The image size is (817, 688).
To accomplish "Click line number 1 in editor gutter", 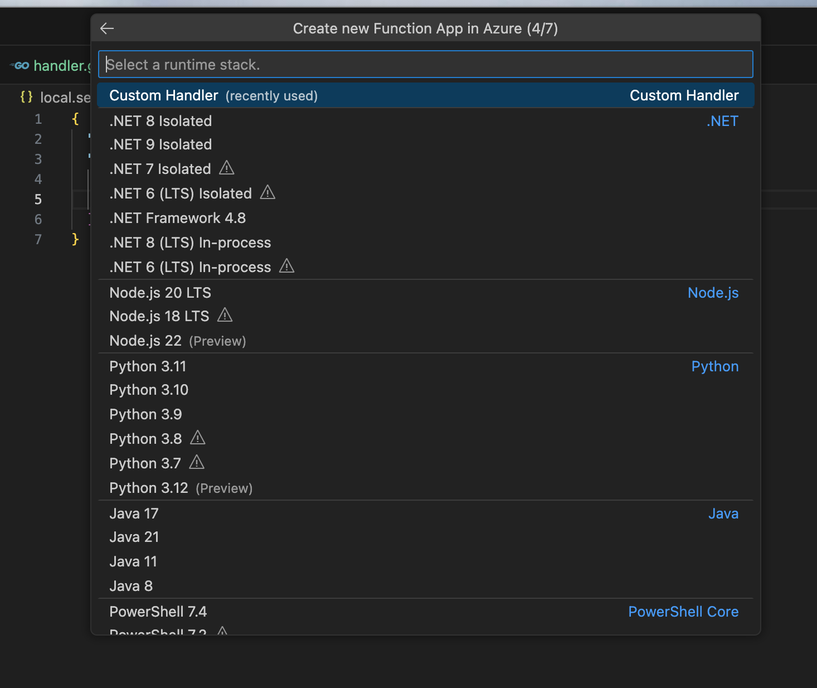I will [38, 119].
